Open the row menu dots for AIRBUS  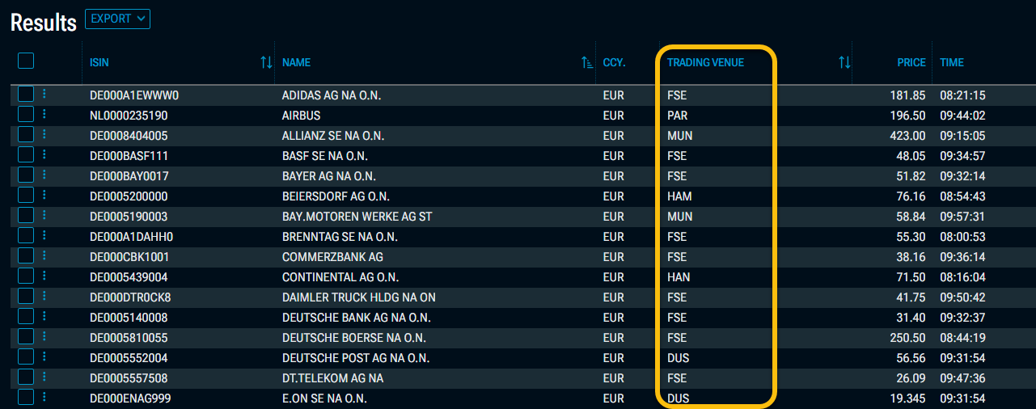[x=44, y=114]
